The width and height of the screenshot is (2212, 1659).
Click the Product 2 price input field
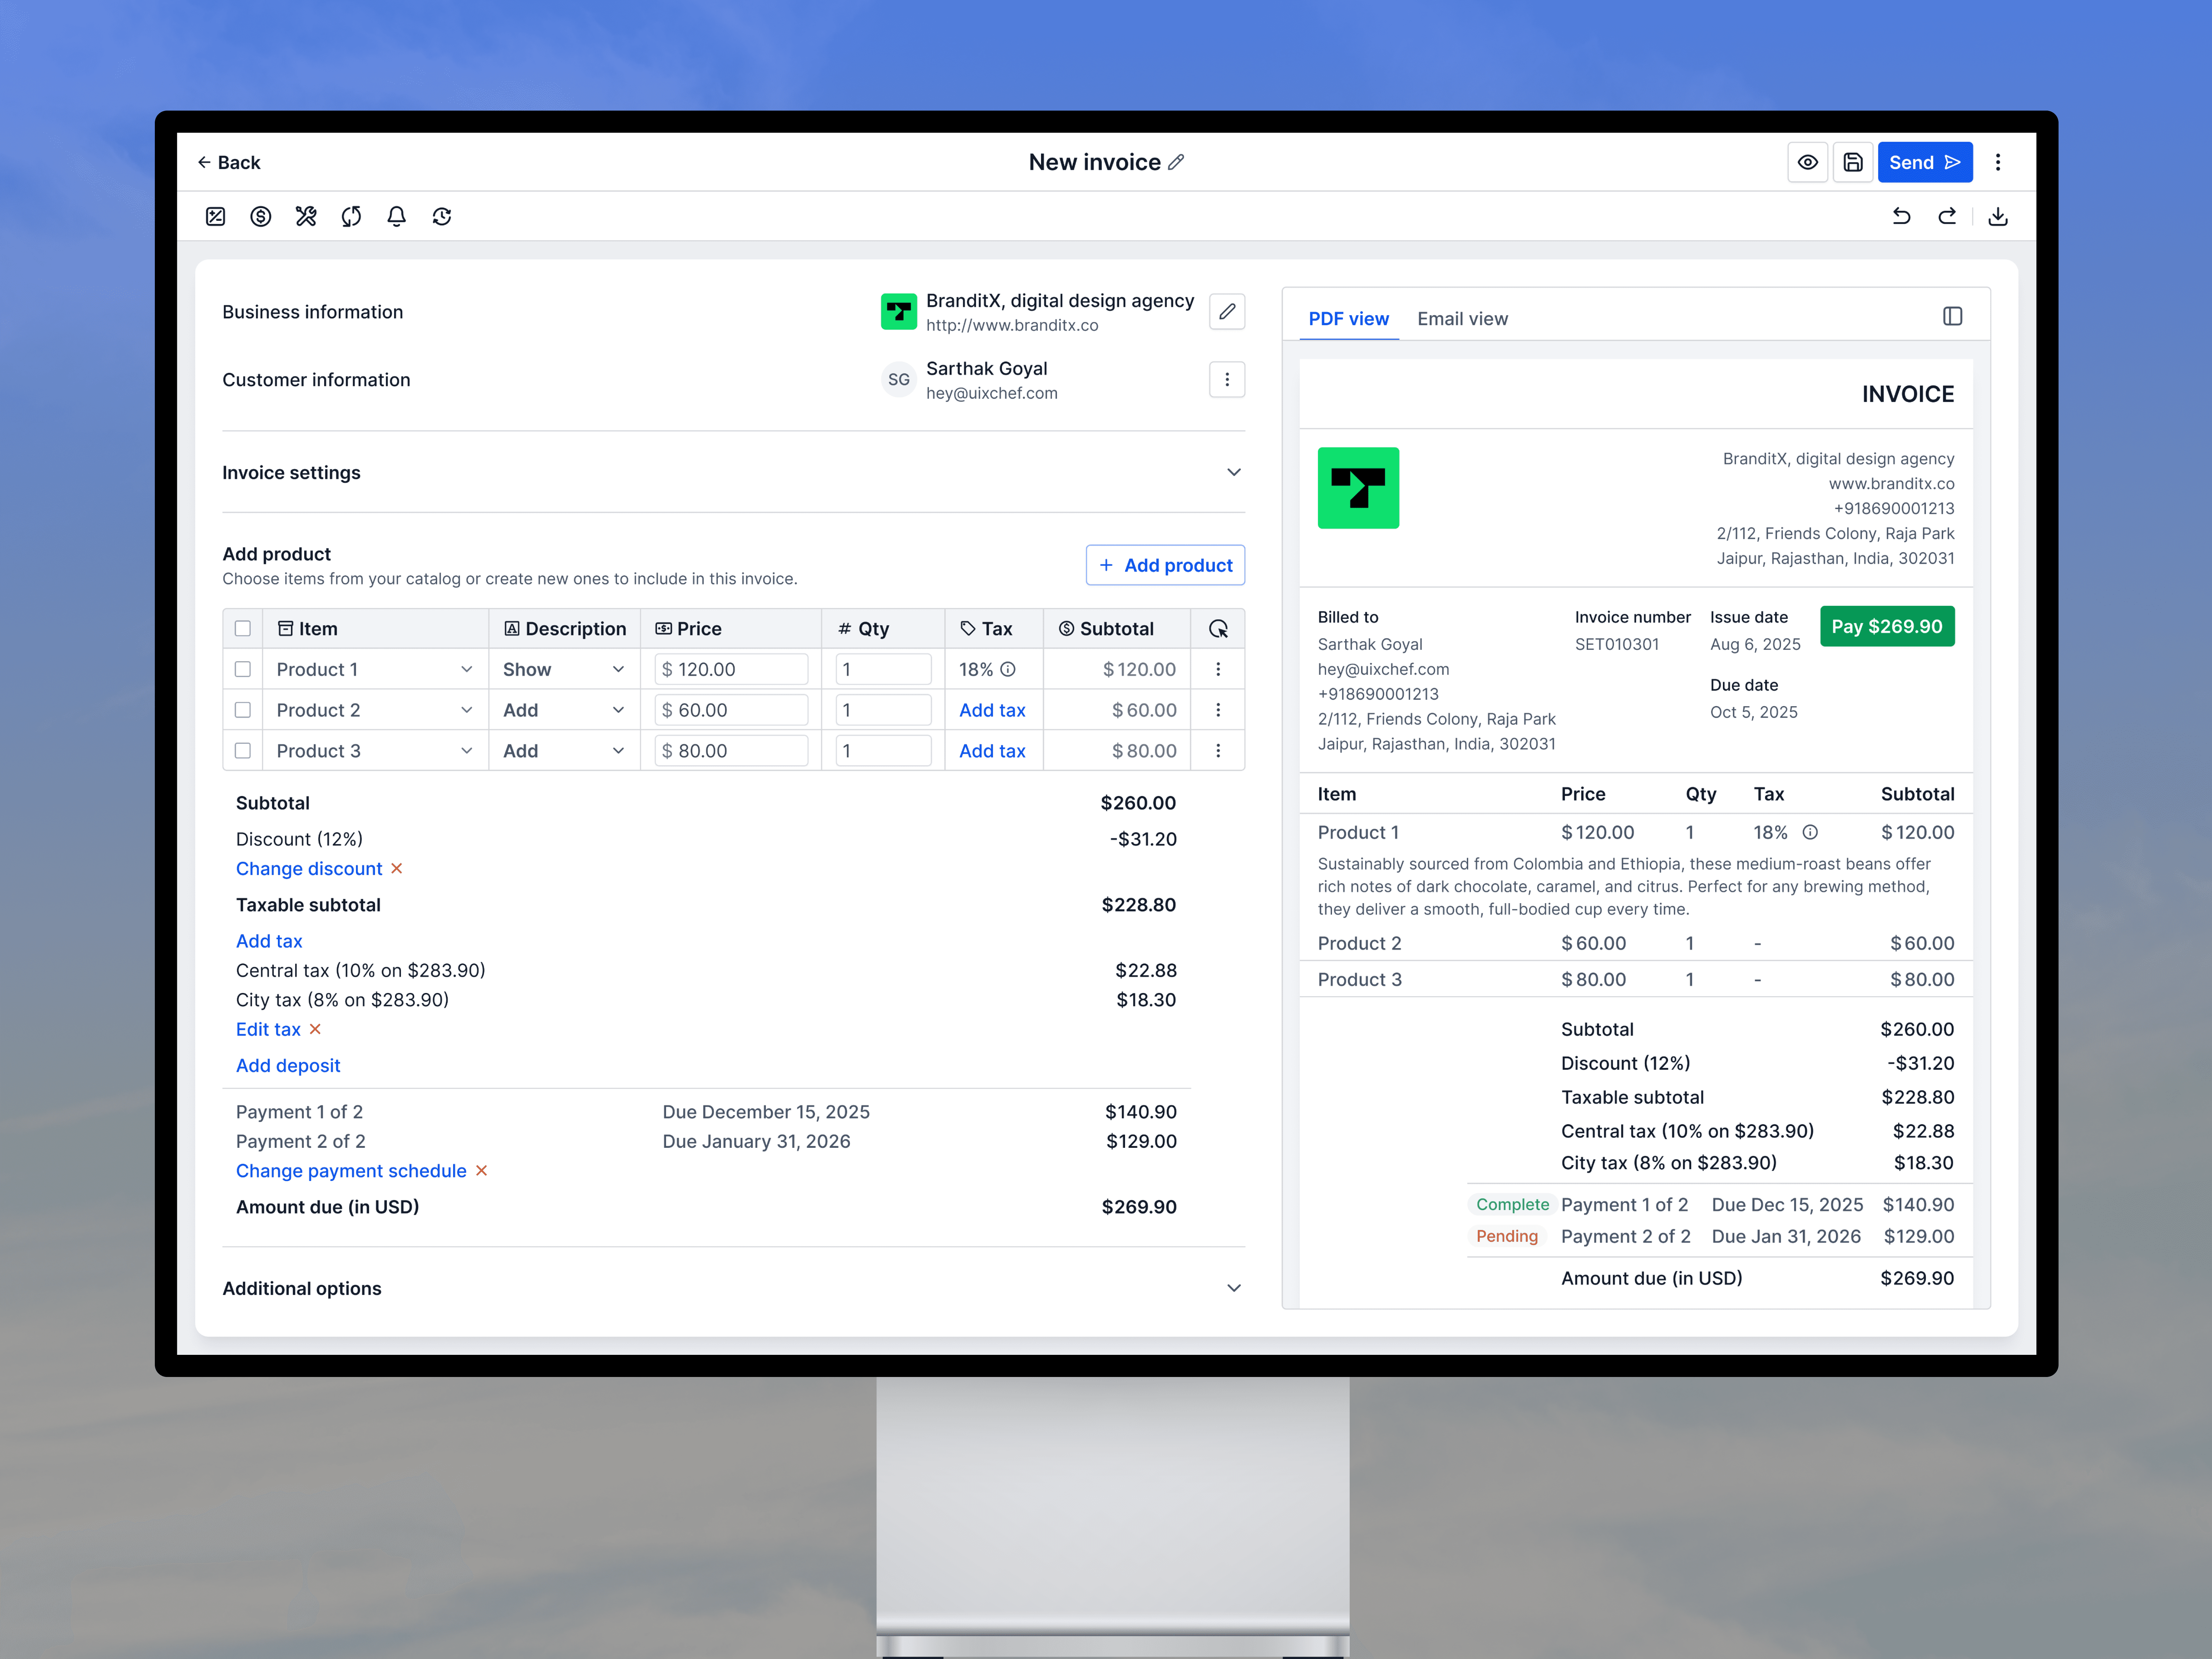click(732, 710)
